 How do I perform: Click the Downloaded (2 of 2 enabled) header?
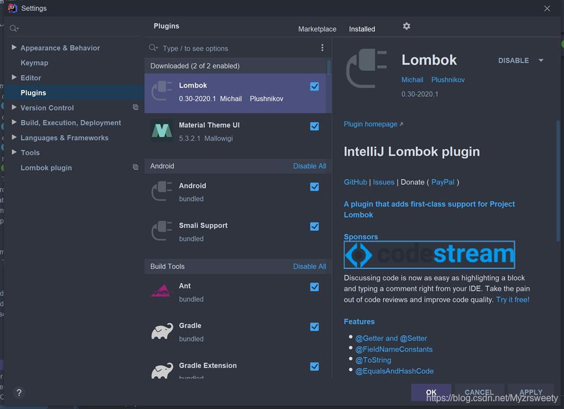236,66
